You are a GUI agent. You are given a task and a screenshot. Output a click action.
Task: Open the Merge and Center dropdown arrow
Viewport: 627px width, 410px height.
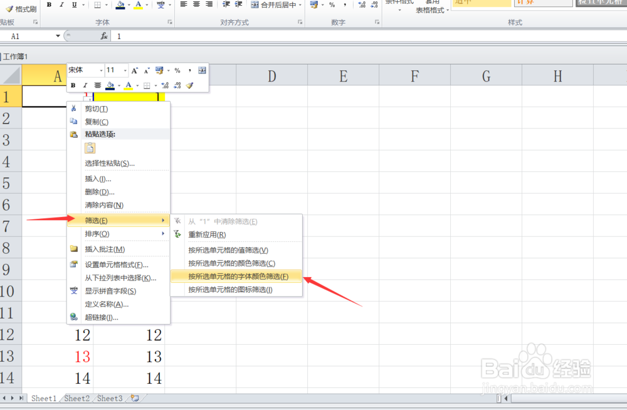coord(300,5)
